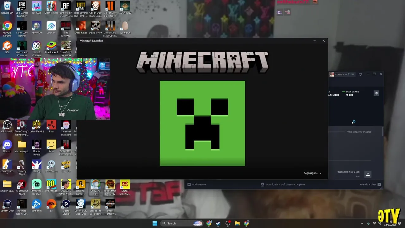Select the 60 Seconds! desktop icon
This screenshot has width=405, height=228.
51,186
